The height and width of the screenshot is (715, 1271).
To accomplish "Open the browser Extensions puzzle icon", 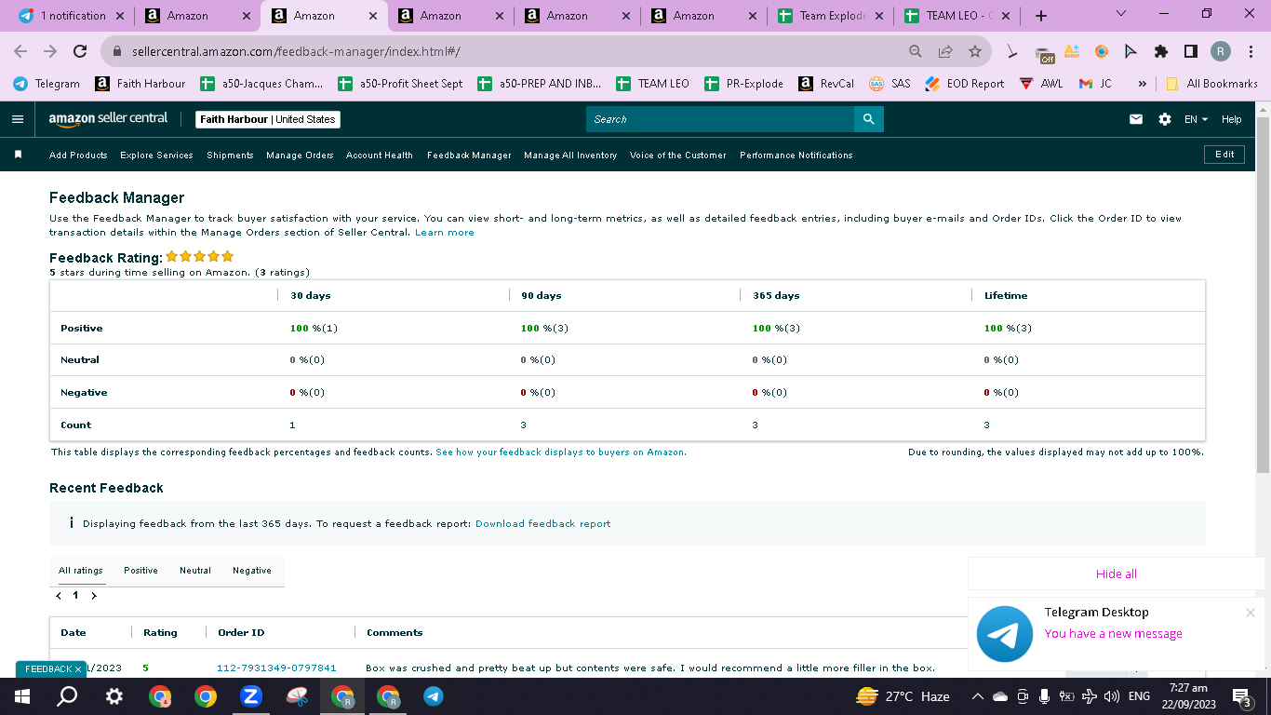I will (x=1161, y=51).
